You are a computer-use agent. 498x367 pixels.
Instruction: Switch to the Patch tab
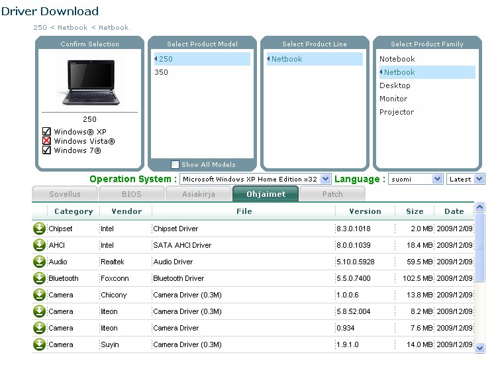coord(332,194)
